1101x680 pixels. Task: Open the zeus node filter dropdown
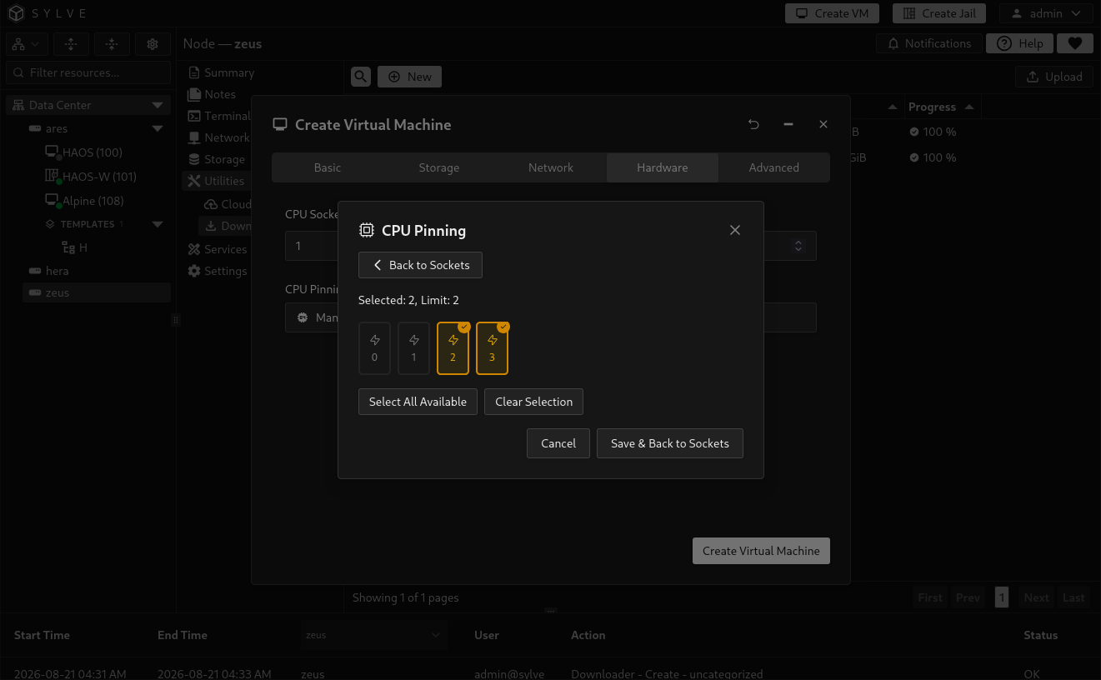[373, 635]
